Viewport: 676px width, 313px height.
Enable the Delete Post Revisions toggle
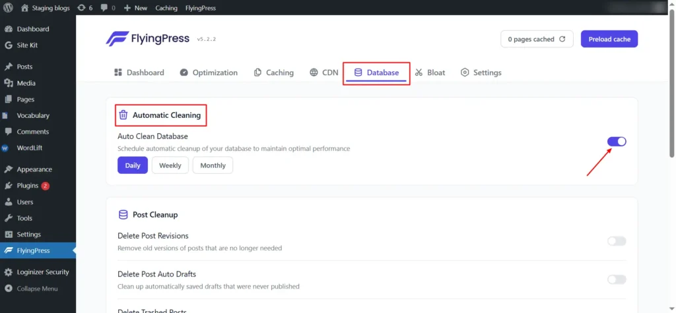click(x=617, y=241)
